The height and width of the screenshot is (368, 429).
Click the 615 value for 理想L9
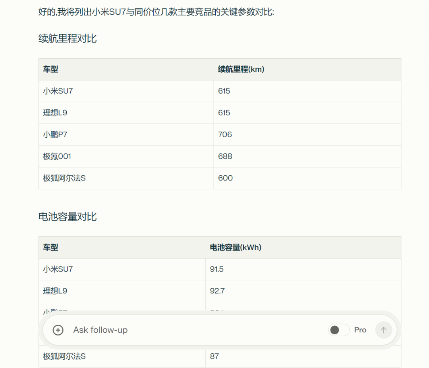point(224,113)
